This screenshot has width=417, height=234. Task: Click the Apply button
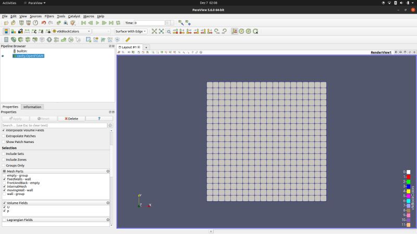16,119
